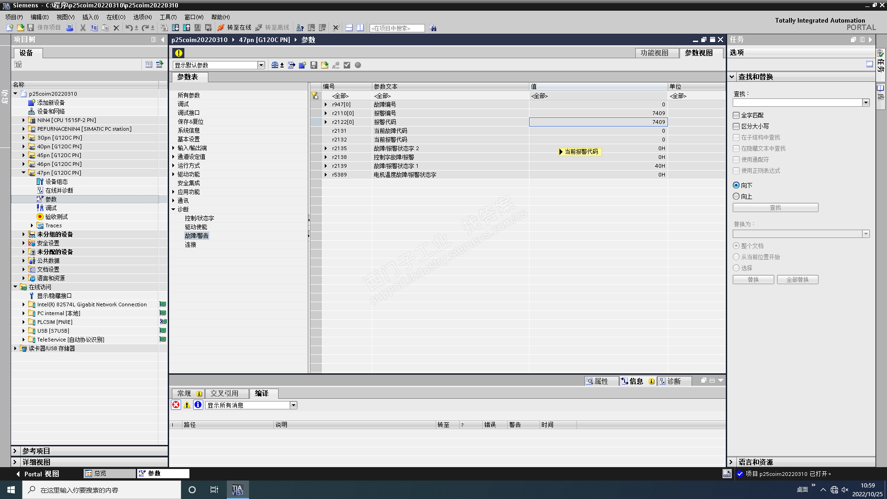The image size is (887, 499).
Task: Click the Cut scissors icon
Action: point(83,28)
